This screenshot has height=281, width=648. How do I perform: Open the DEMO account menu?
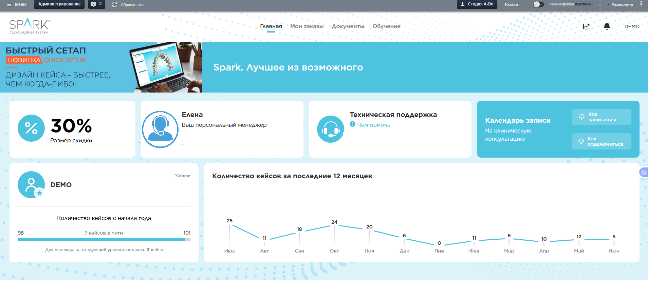632,26
